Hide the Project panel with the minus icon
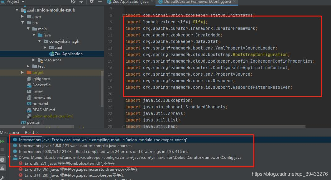Image resolution: width=331 pixels, height=180 pixels. click(x=100, y=2)
